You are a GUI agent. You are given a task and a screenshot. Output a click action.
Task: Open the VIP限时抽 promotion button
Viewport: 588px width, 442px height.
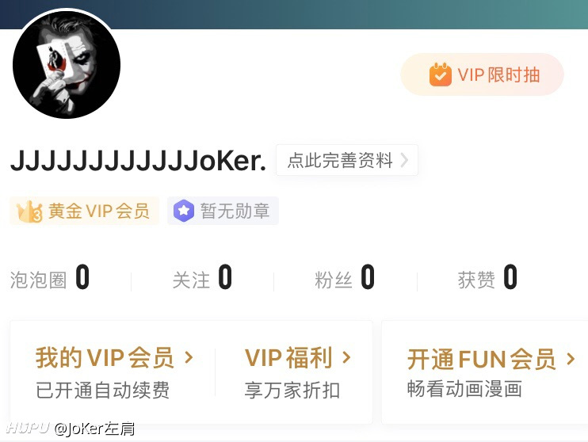tap(483, 74)
